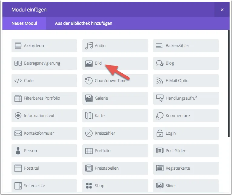Screen dimensions: 232x195
Task: Click the Balkenzähler bars icon
Action: pos(160,46)
